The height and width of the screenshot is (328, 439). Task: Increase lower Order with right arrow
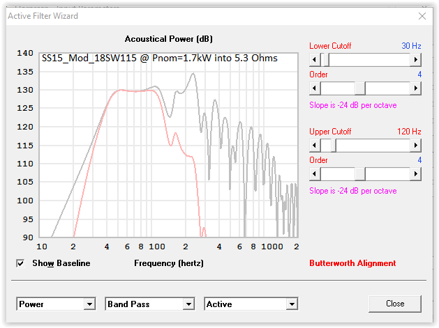[x=415, y=88]
